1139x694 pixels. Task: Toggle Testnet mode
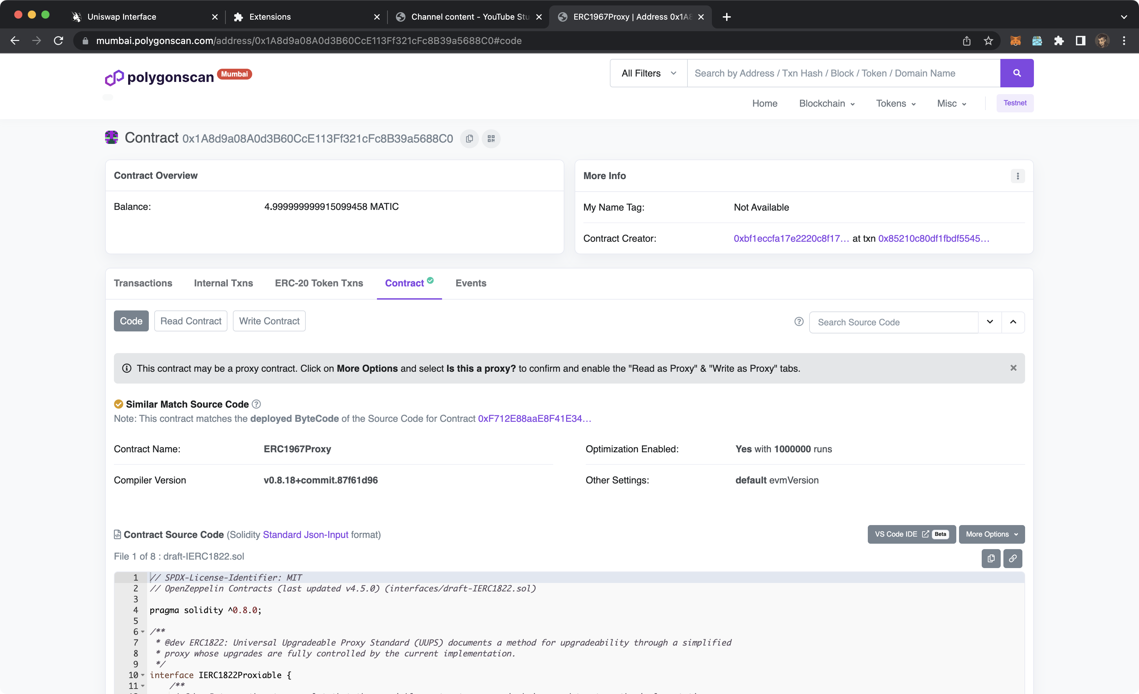[1015, 103]
